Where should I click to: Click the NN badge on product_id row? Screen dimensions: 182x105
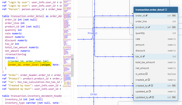[x=174, y=27]
